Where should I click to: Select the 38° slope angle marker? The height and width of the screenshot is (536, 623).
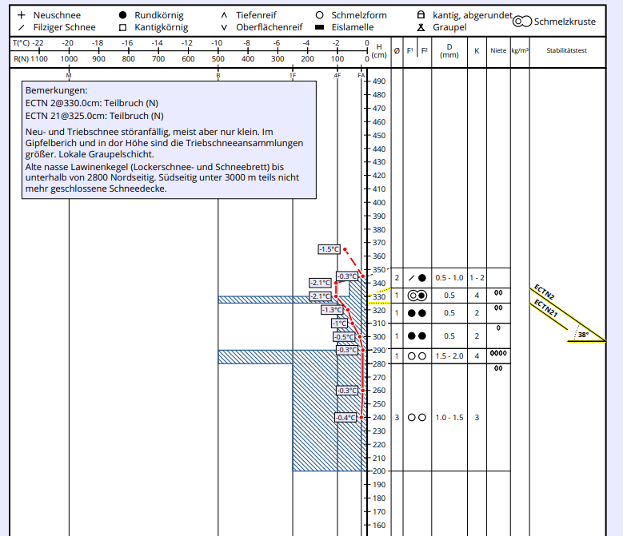(x=583, y=335)
